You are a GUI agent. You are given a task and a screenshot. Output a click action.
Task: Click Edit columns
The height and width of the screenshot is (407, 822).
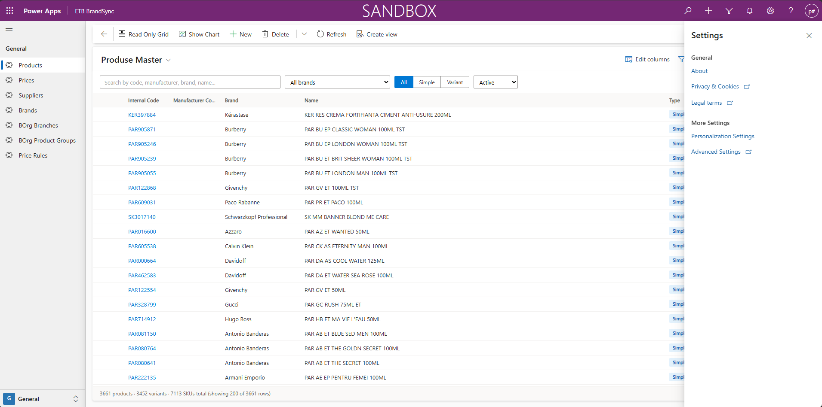647,59
